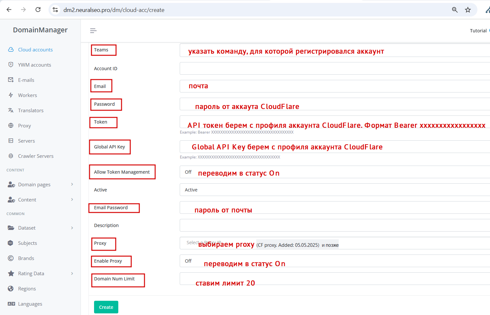Viewport: 490px width, 315px height.
Task: Open the Subjects page
Action: pyautogui.click(x=27, y=243)
